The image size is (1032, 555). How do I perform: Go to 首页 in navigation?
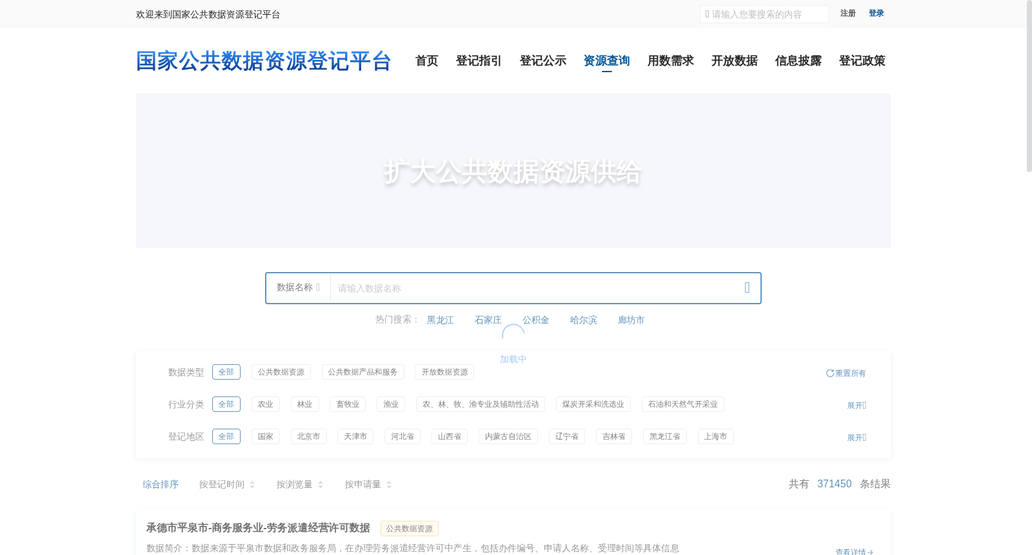427,61
